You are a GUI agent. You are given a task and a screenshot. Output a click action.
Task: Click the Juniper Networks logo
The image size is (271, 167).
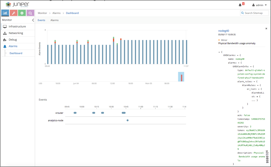tap(18, 5)
